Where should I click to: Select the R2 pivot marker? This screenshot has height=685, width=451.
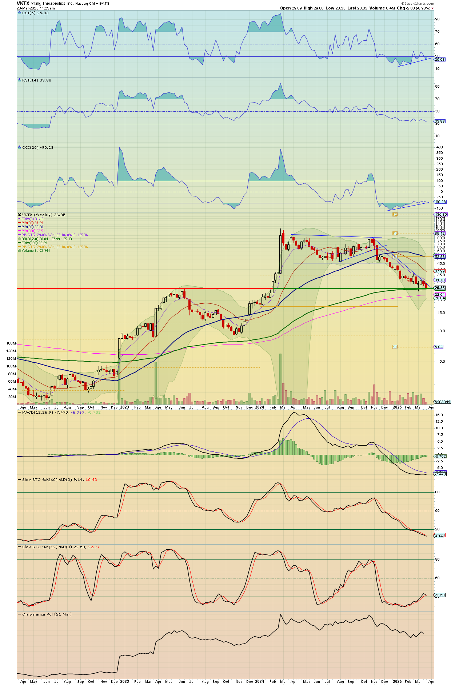click(x=395, y=215)
